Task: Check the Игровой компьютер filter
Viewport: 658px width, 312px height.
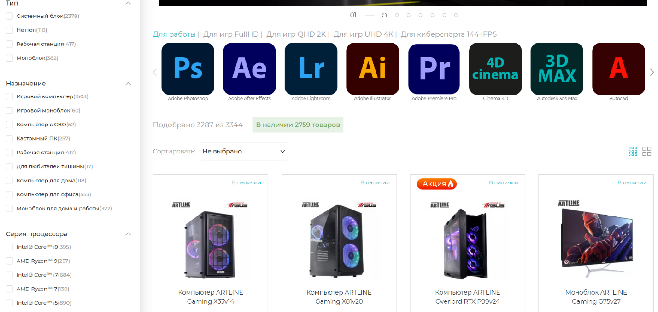Action: [9, 96]
